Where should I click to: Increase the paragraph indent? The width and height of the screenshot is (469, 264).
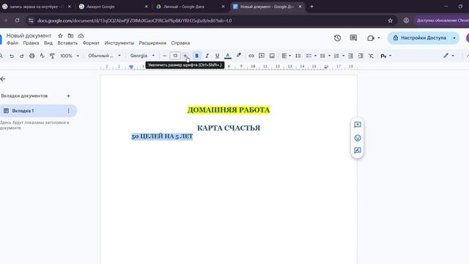coord(361,56)
